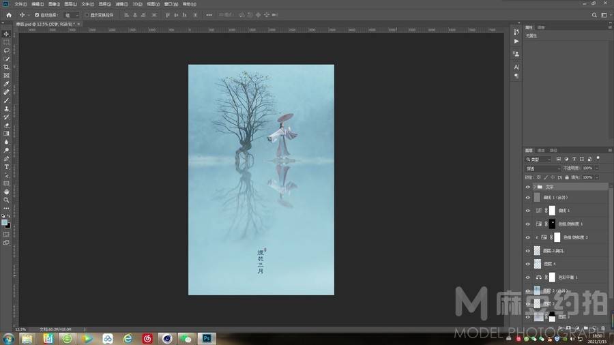Select the Lasso tool
This screenshot has height=345, width=614.
[6, 50]
